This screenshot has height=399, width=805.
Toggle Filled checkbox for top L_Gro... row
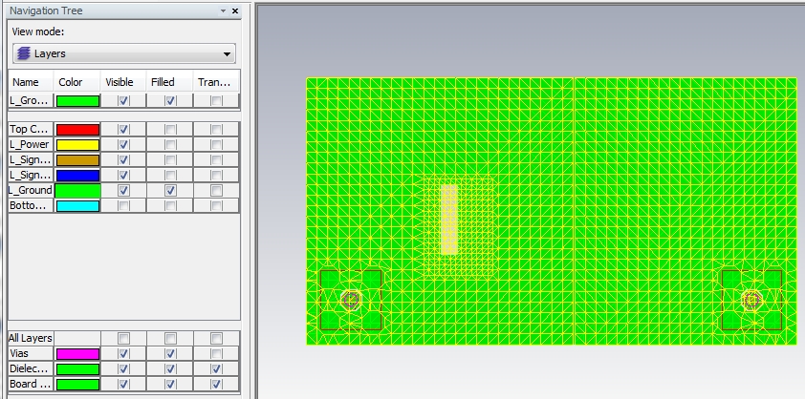(x=170, y=100)
